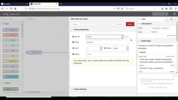Click the browser Back arrow
Image resolution: width=178 pixels, height=100 pixels.
point(3,9)
